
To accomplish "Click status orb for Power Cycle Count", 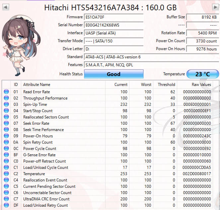I will (6, 148).
